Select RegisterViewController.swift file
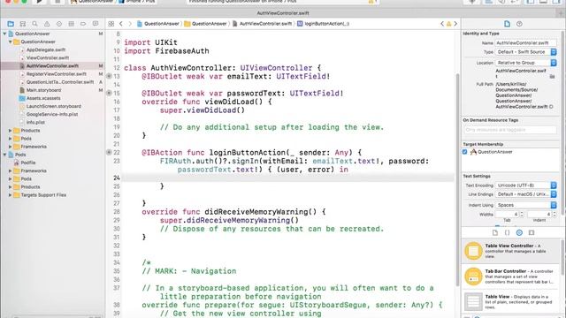The height and width of the screenshot is (318, 566). [56, 74]
